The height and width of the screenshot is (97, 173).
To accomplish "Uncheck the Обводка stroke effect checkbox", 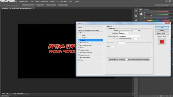I will tap(79, 40).
